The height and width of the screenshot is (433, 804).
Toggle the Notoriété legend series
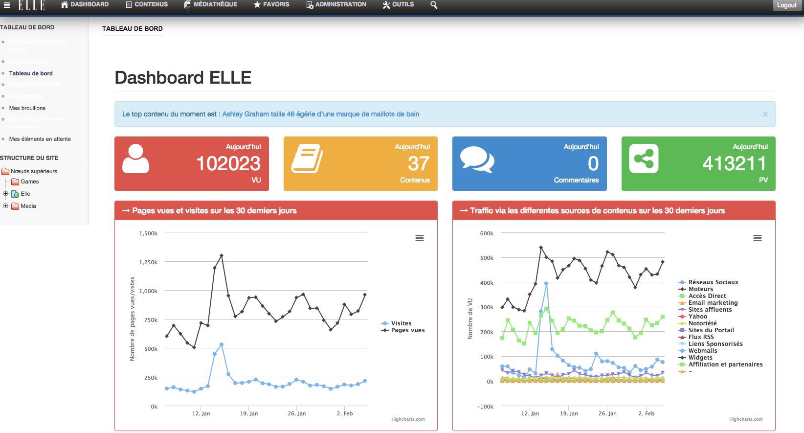[x=697, y=323]
